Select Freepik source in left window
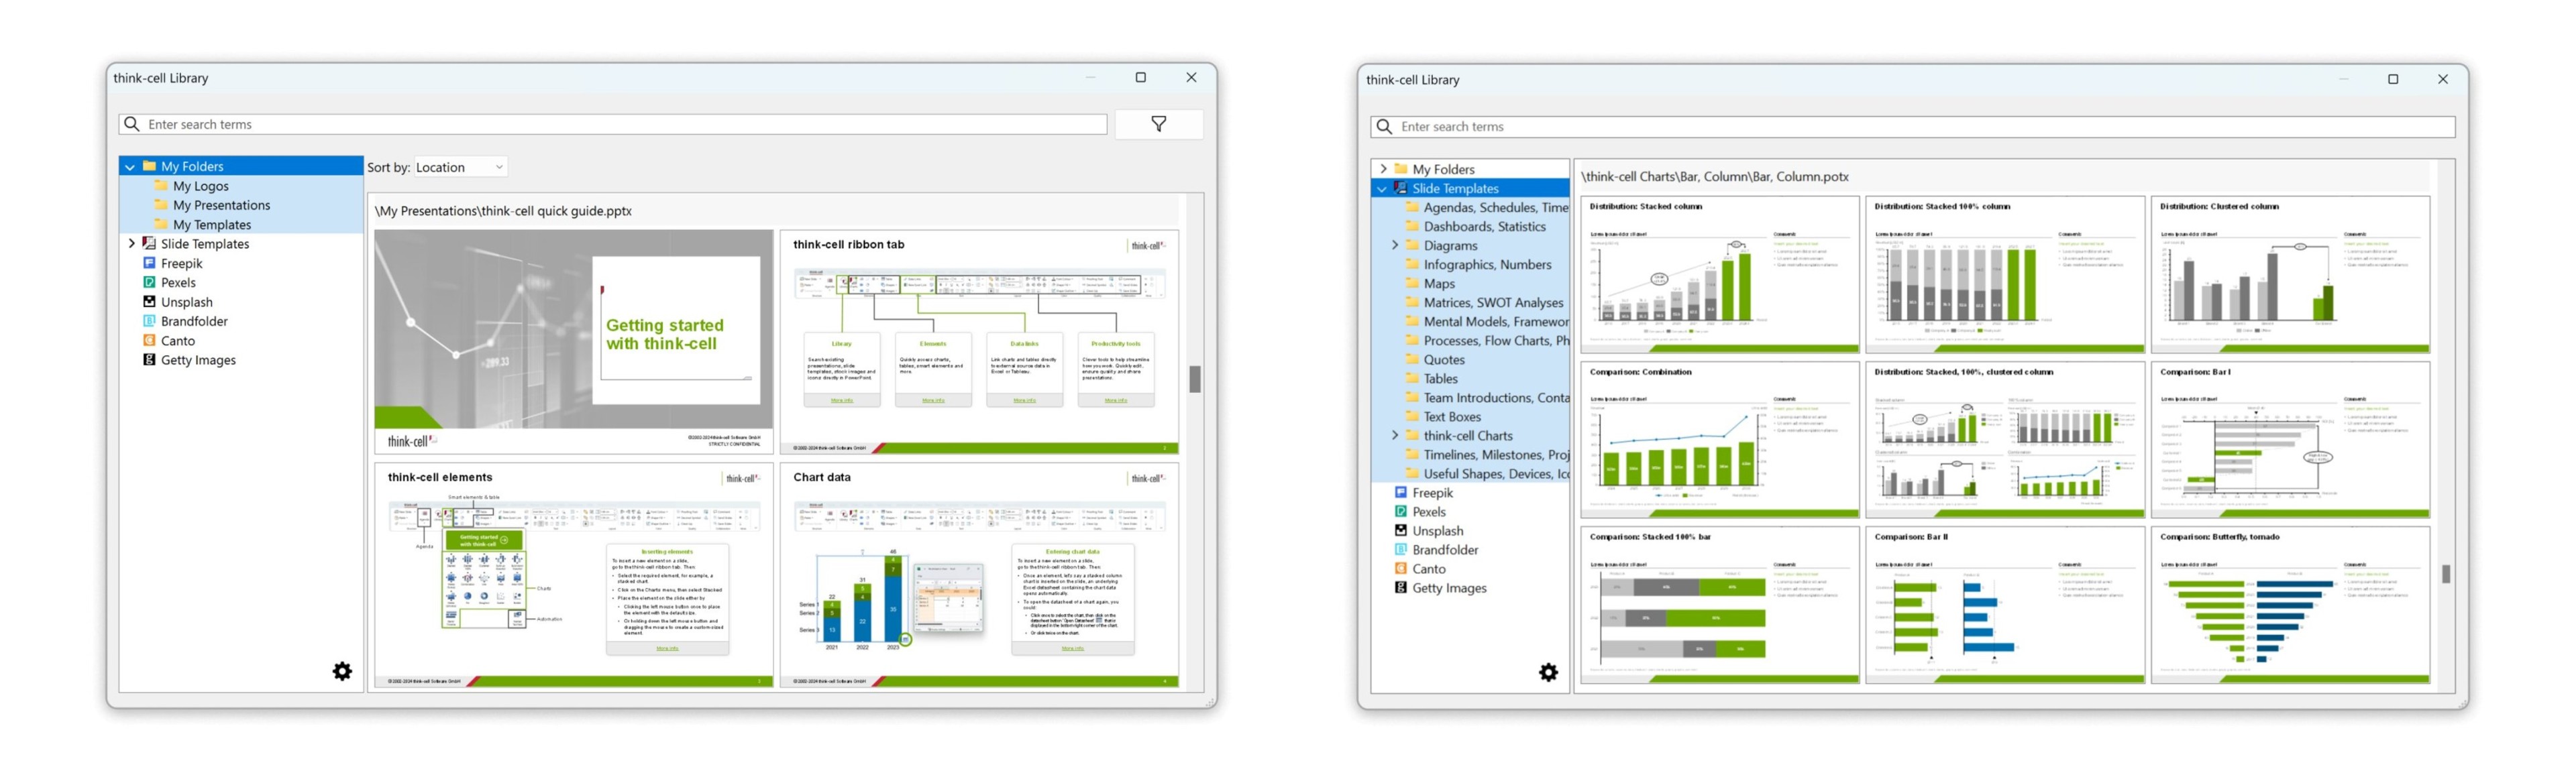Screen dimensions: 2576x773 click(x=182, y=263)
